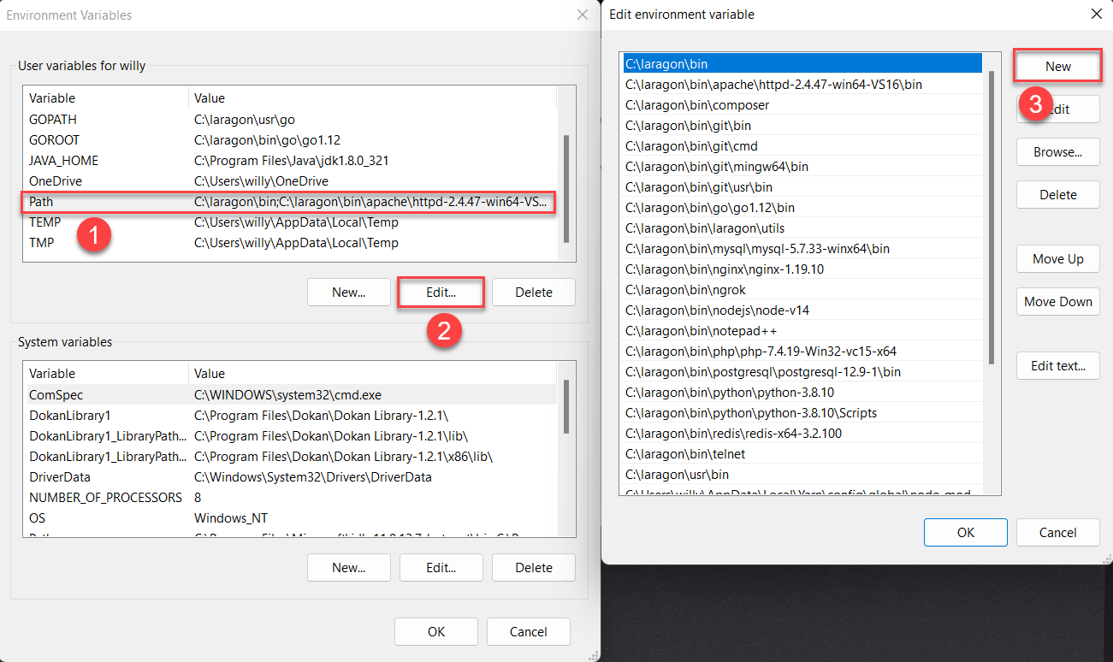Click Edit... under System variables
Image resolution: width=1113 pixels, height=662 pixels.
point(441,567)
